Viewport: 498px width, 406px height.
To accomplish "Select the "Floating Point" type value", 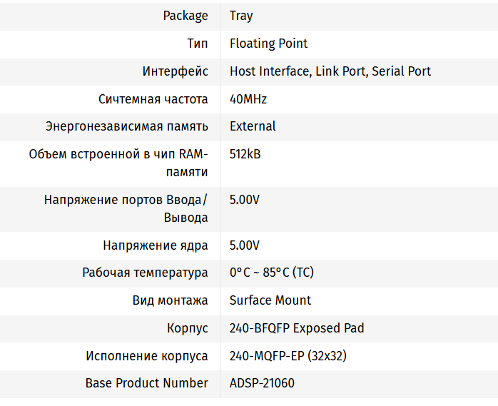I will point(268,44).
